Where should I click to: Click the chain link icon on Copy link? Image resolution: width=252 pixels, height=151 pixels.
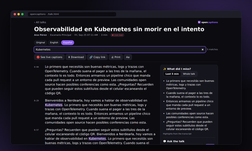point(91,57)
